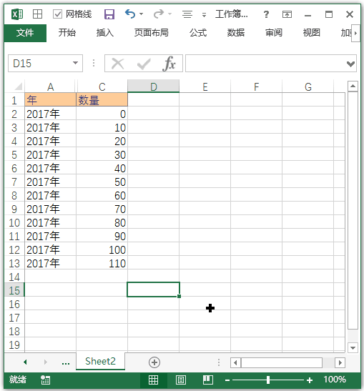The image size is (364, 391).
Task: Toggle the 网格线 gridlines checkbox
Action: [57, 14]
